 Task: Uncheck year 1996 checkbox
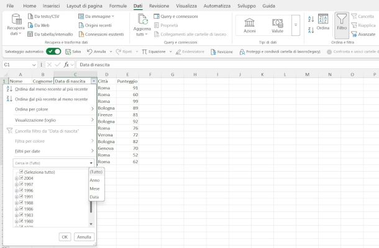click(21, 190)
